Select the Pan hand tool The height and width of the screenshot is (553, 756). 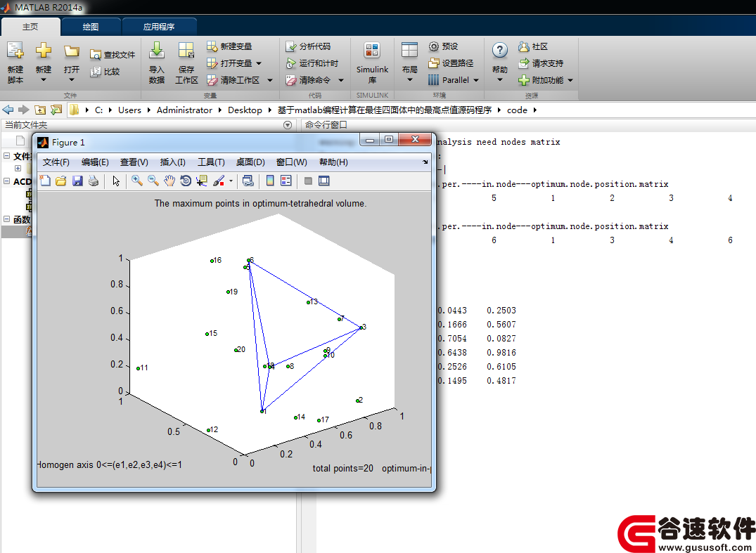tap(169, 181)
